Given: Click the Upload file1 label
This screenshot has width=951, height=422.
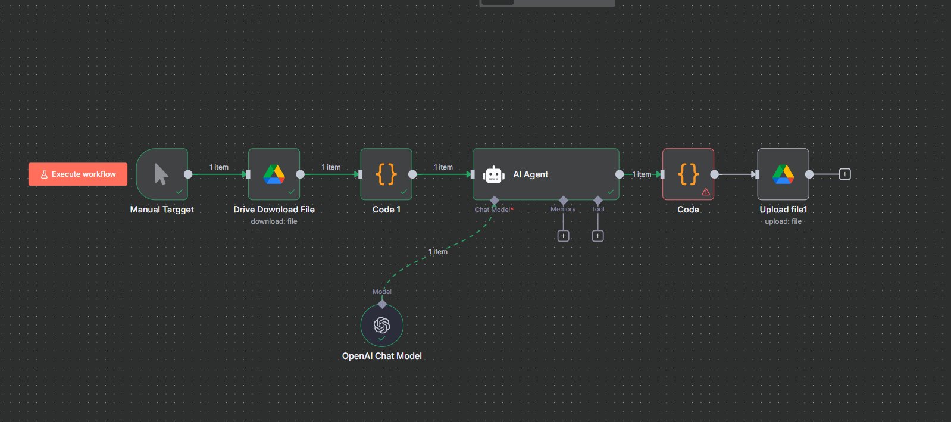Looking at the screenshot, I should (x=783, y=210).
